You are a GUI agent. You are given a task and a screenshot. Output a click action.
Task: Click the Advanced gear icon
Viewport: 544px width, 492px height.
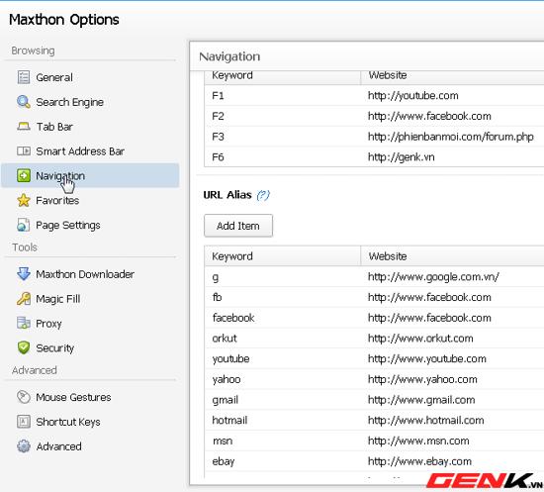click(x=24, y=446)
